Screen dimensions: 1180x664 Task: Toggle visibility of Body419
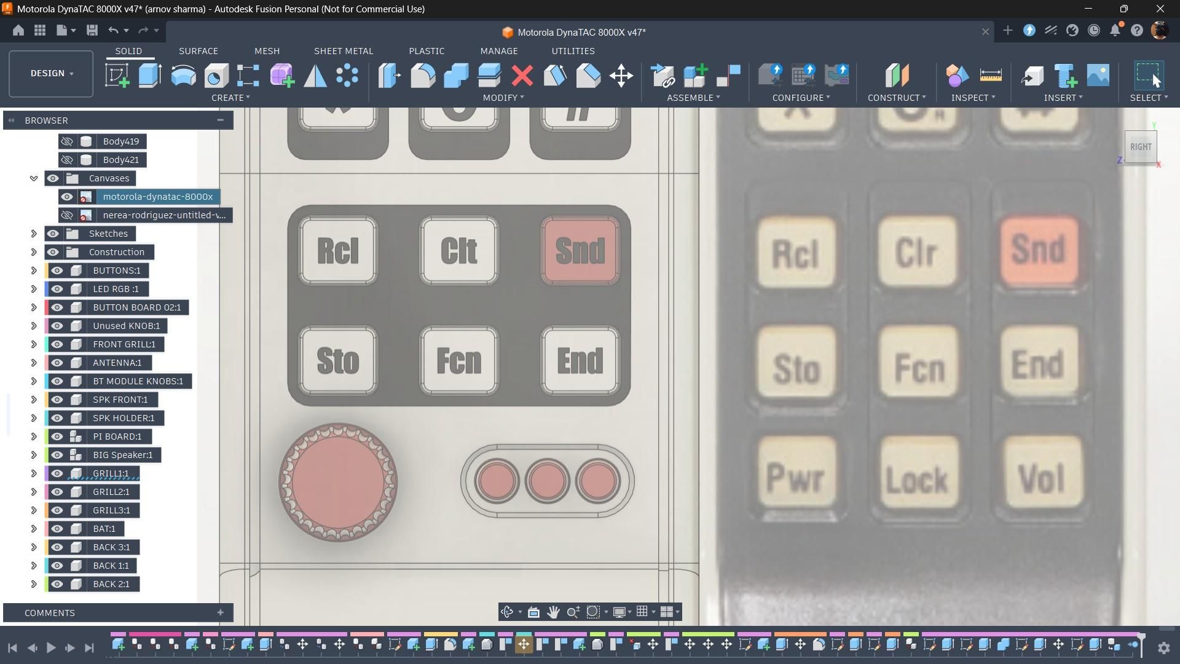tap(67, 141)
